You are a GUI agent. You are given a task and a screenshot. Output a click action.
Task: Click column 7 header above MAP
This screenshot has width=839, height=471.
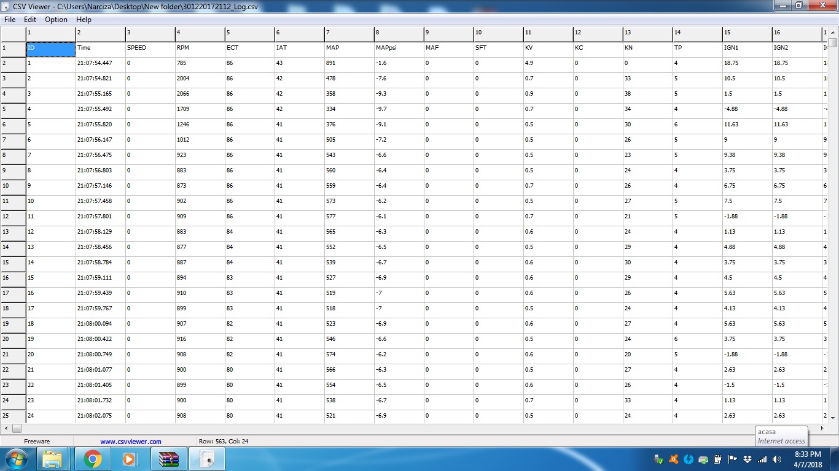(349, 33)
